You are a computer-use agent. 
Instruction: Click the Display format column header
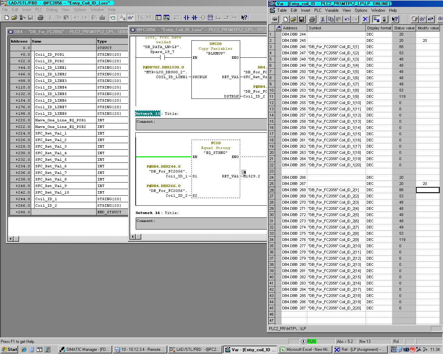[379, 28]
